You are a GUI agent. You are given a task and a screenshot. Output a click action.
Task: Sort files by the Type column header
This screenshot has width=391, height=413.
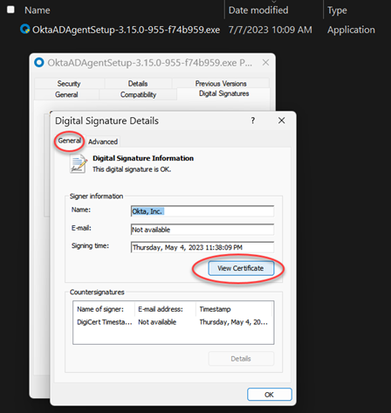click(x=337, y=10)
